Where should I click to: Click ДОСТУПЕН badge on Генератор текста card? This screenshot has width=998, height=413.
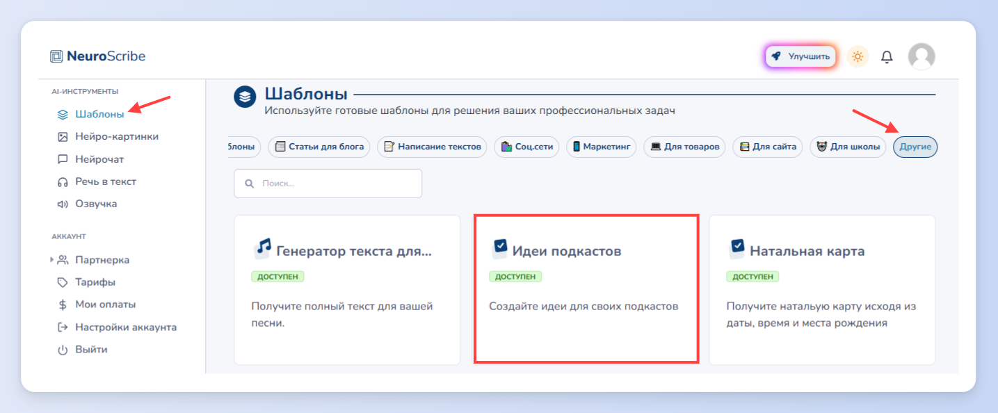[x=277, y=277]
